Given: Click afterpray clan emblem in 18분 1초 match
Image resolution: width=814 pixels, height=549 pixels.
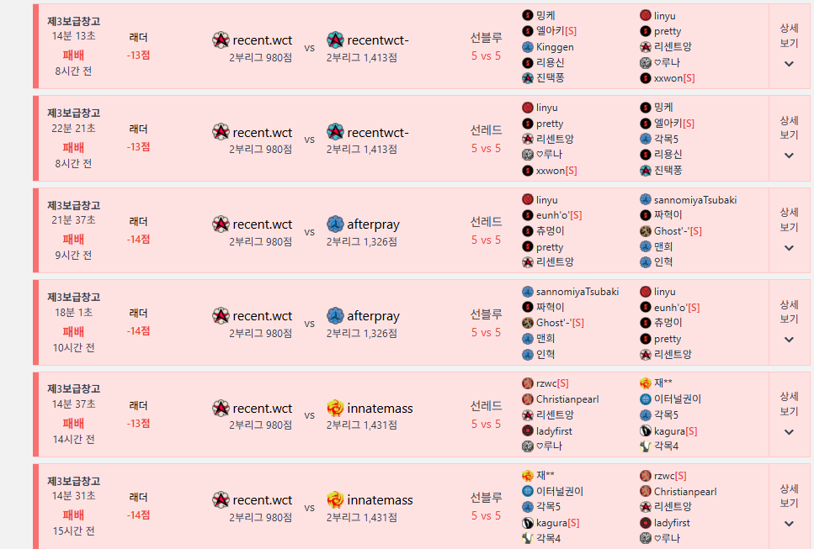Looking at the screenshot, I should (335, 316).
